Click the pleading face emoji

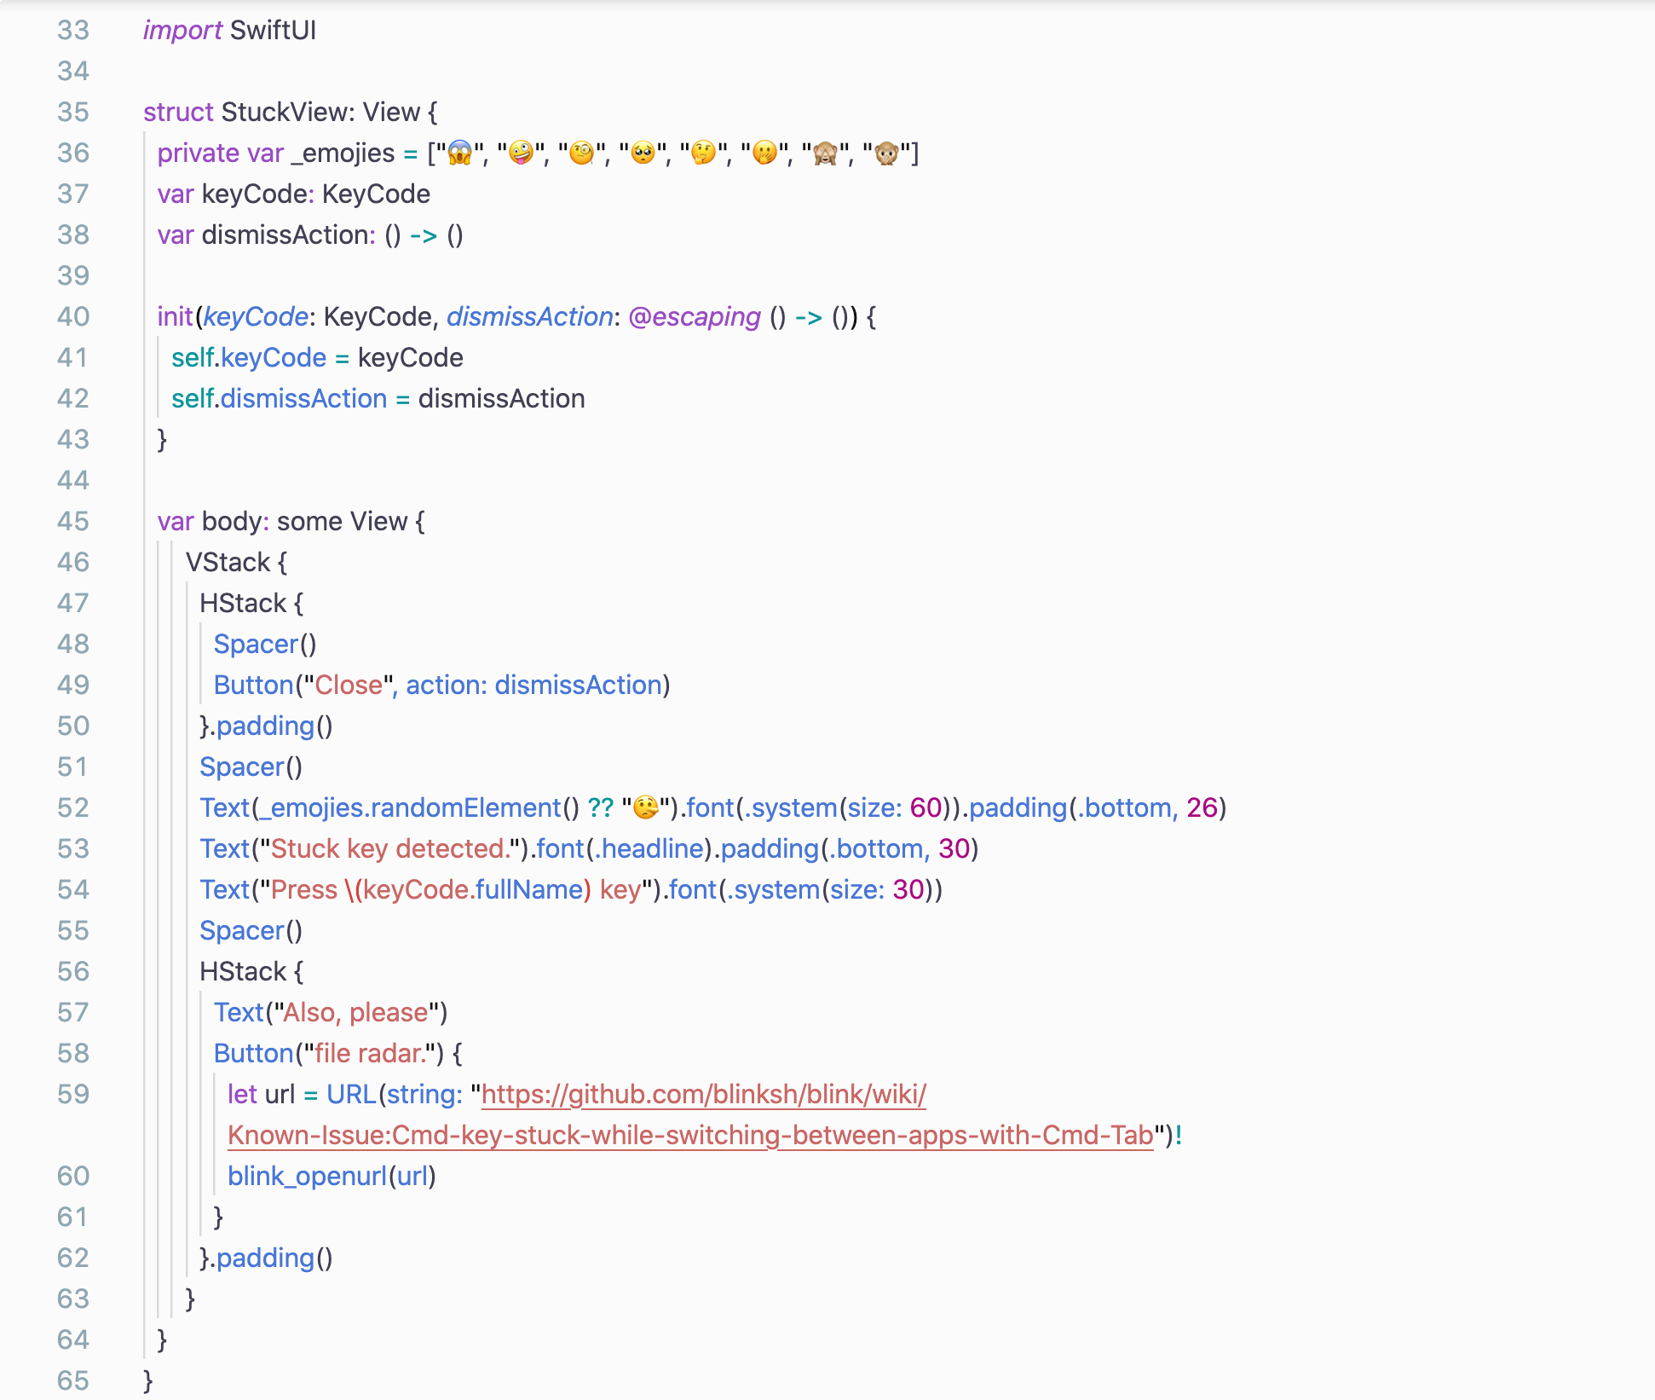(x=643, y=153)
